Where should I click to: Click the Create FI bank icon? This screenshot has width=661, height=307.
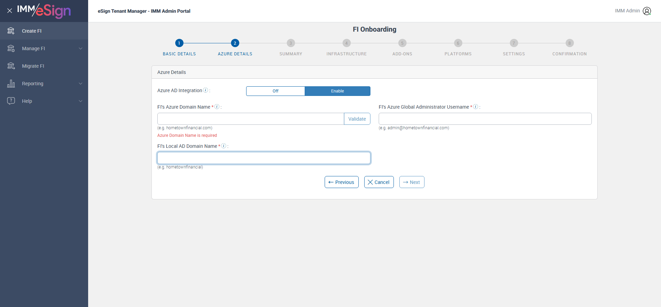click(x=11, y=31)
